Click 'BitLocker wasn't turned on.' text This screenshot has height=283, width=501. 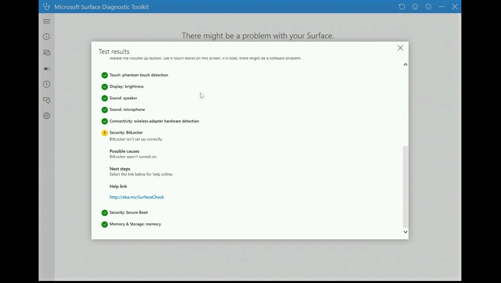[133, 157]
